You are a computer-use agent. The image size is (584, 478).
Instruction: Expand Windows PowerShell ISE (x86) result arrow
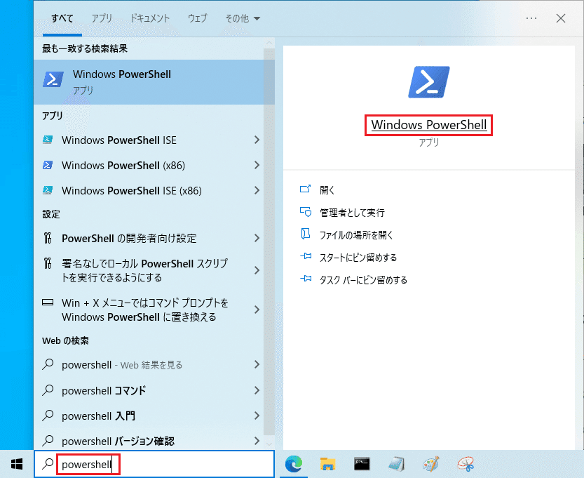[257, 190]
